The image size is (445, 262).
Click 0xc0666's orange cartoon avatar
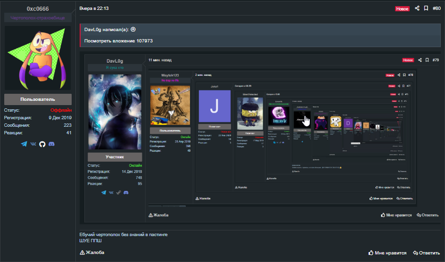38,57
